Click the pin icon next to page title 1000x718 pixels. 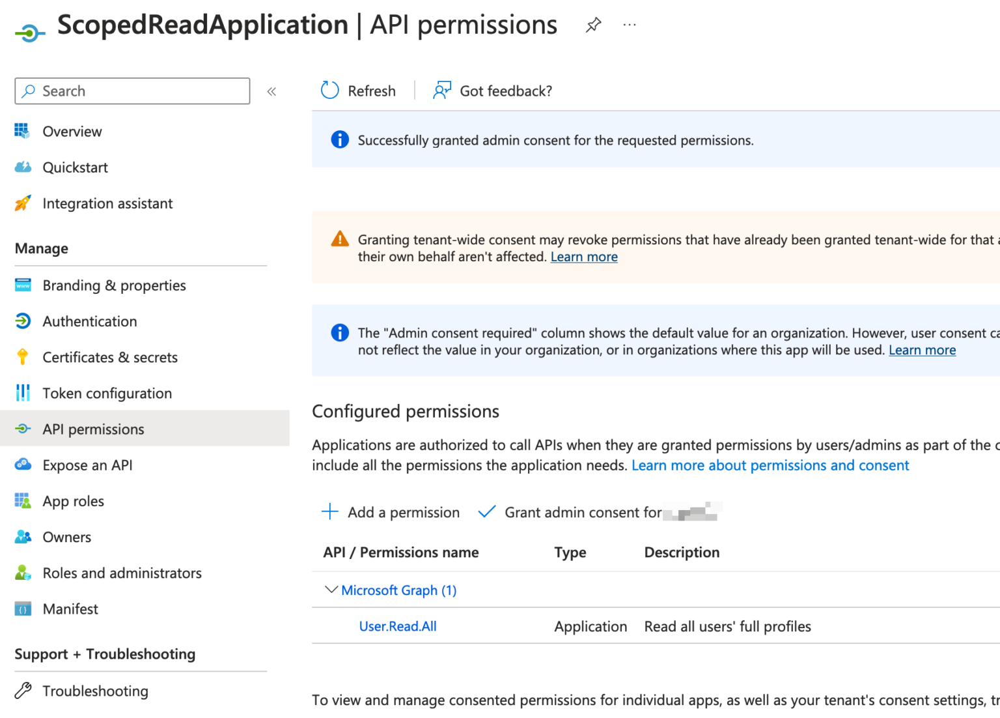click(593, 25)
